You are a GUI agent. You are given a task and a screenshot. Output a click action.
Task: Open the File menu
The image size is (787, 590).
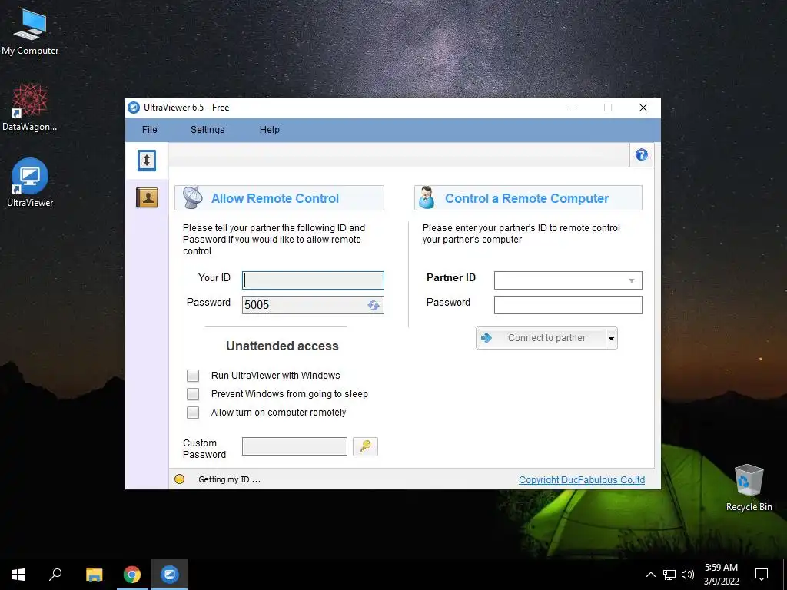tap(150, 129)
